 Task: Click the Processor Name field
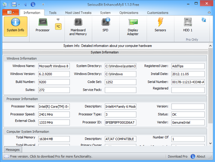pos(54,107)
